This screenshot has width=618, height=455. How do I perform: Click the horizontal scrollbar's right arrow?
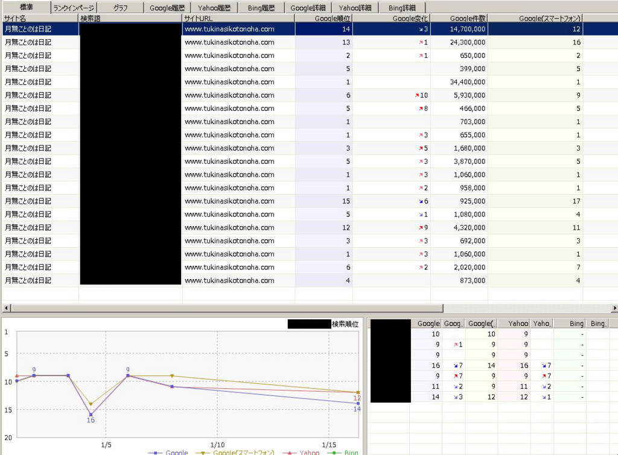point(614,308)
